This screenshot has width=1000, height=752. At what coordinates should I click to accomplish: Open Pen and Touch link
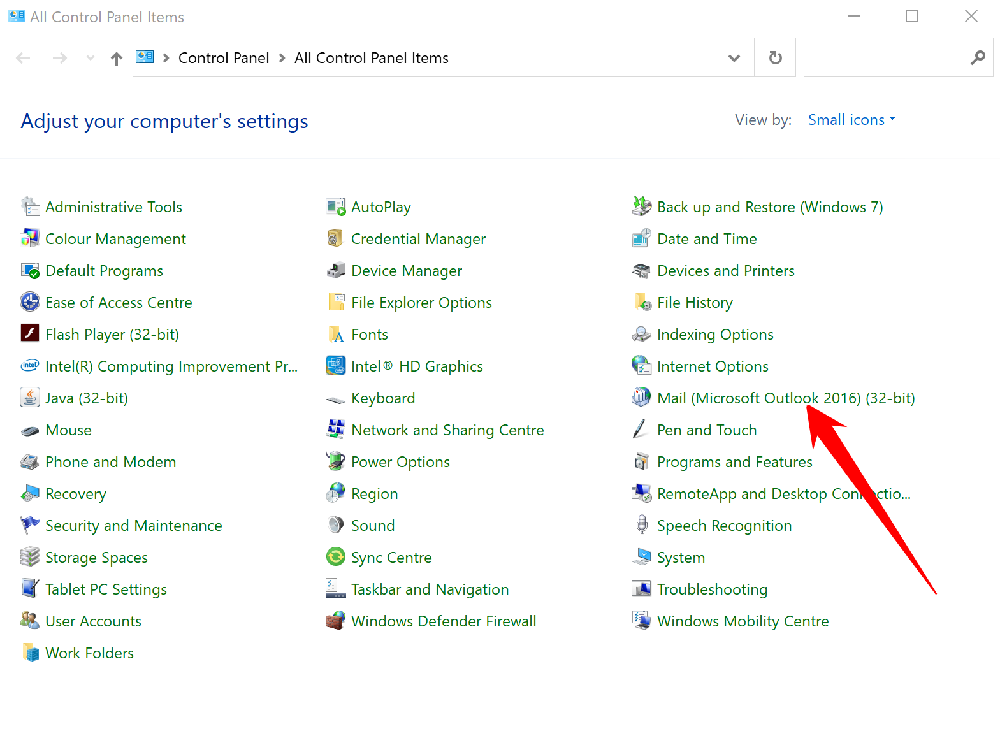point(707,430)
